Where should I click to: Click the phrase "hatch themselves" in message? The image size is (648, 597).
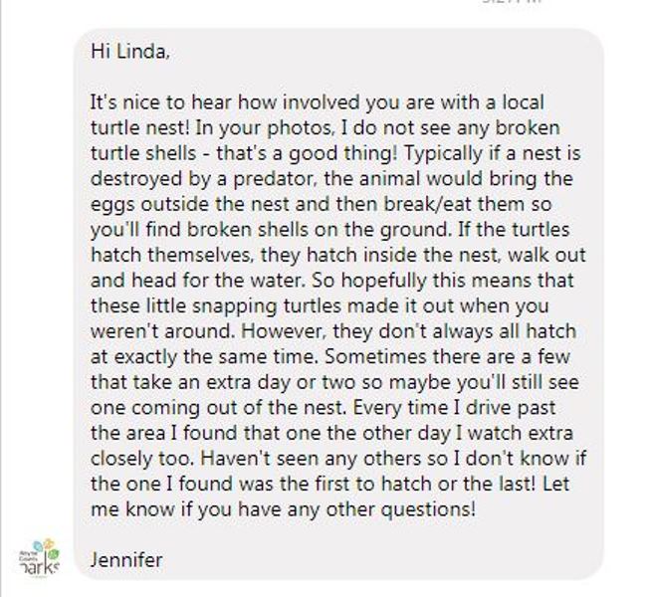pyautogui.click(x=155, y=256)
